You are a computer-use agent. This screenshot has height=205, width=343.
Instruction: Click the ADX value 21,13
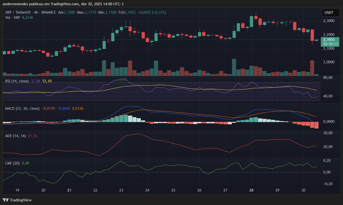tap(33, 136)
